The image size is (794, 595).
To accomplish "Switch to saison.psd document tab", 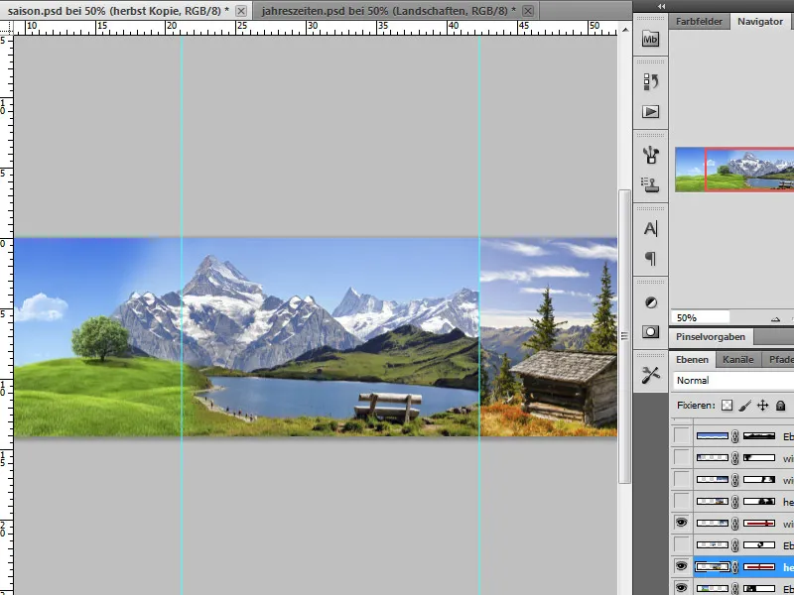I will pyautogui.click(x=117, y=11).
